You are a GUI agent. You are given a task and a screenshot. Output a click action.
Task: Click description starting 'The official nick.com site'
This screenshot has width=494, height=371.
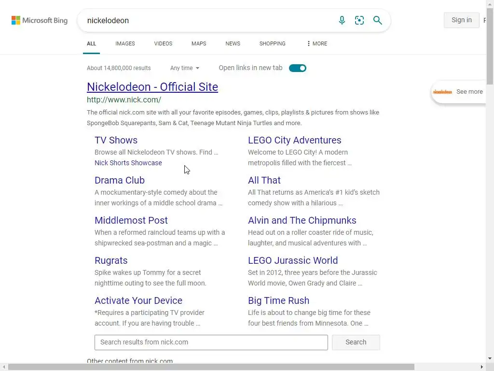(233, 118)
